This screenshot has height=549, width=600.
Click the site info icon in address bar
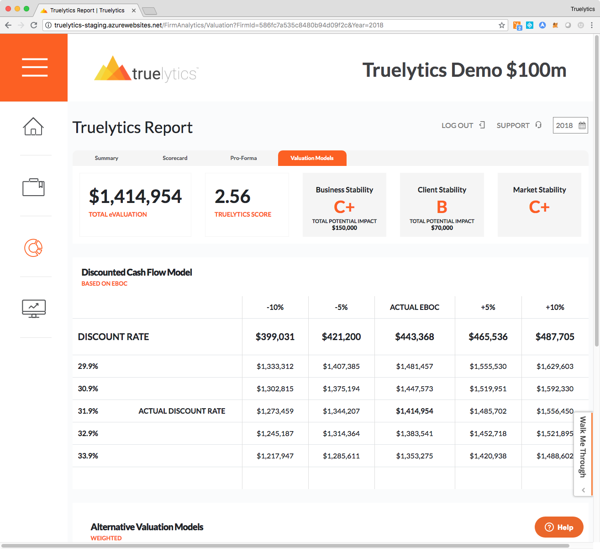tap(48, 25)
